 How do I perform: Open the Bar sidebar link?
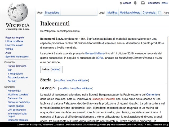pos(10,70)
